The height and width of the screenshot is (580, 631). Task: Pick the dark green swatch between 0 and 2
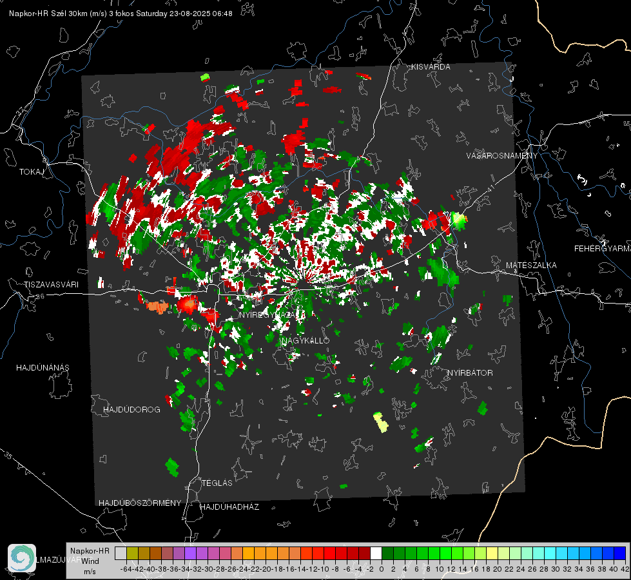387,554
